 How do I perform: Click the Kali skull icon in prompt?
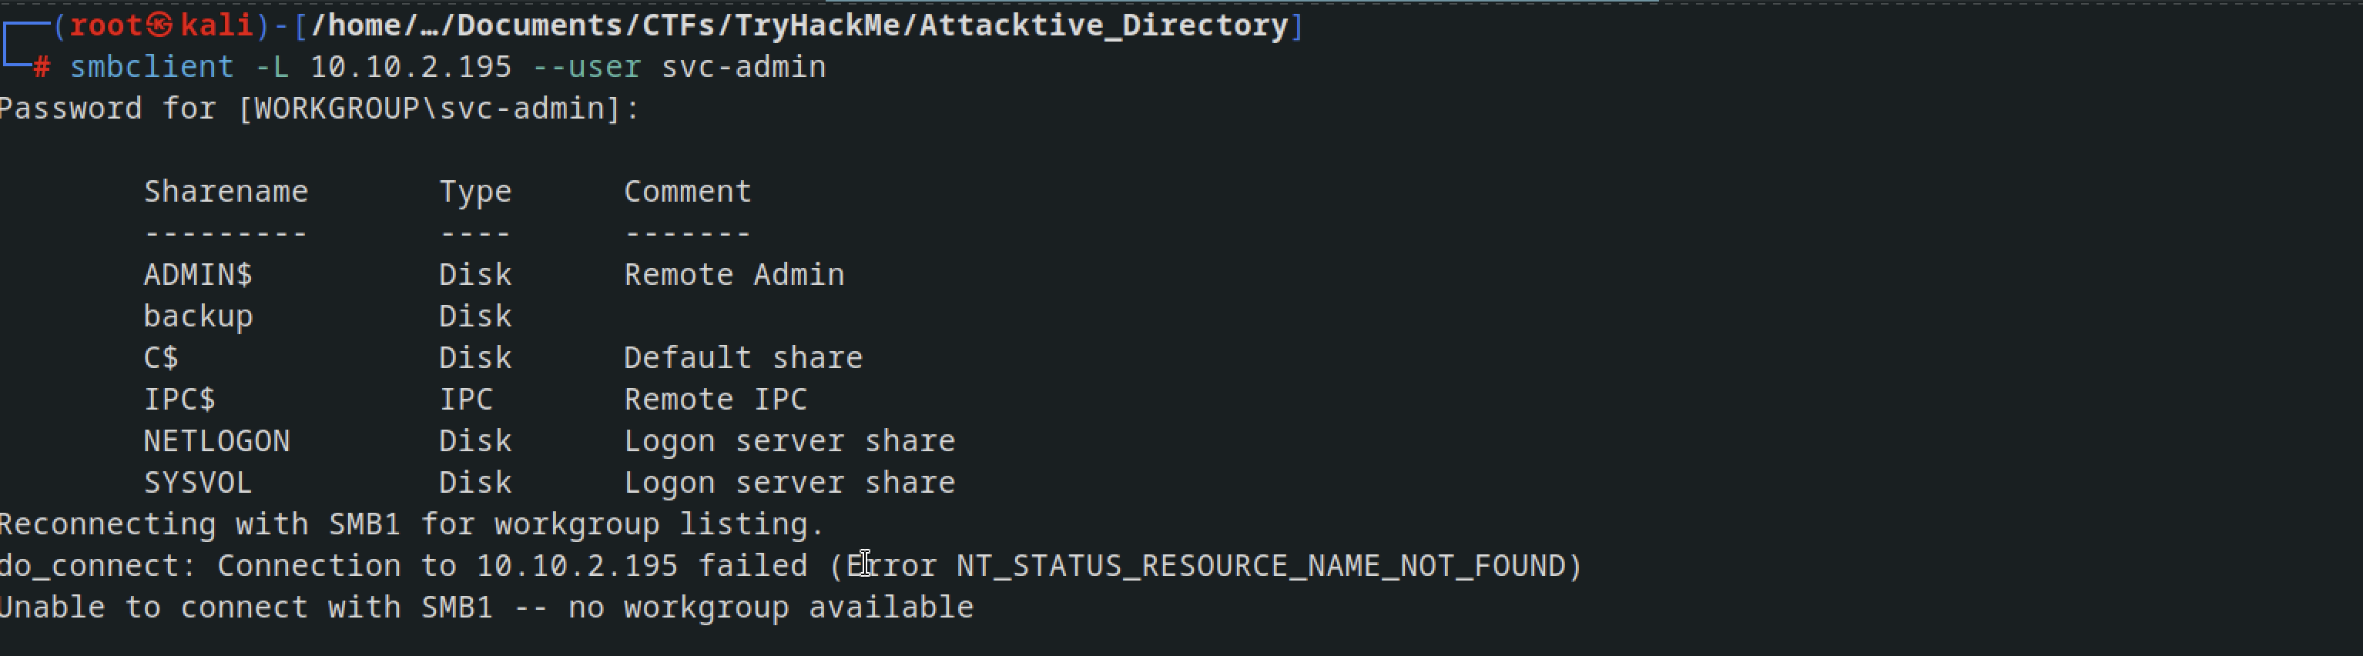pyautogui.click(x=160, y=25)
